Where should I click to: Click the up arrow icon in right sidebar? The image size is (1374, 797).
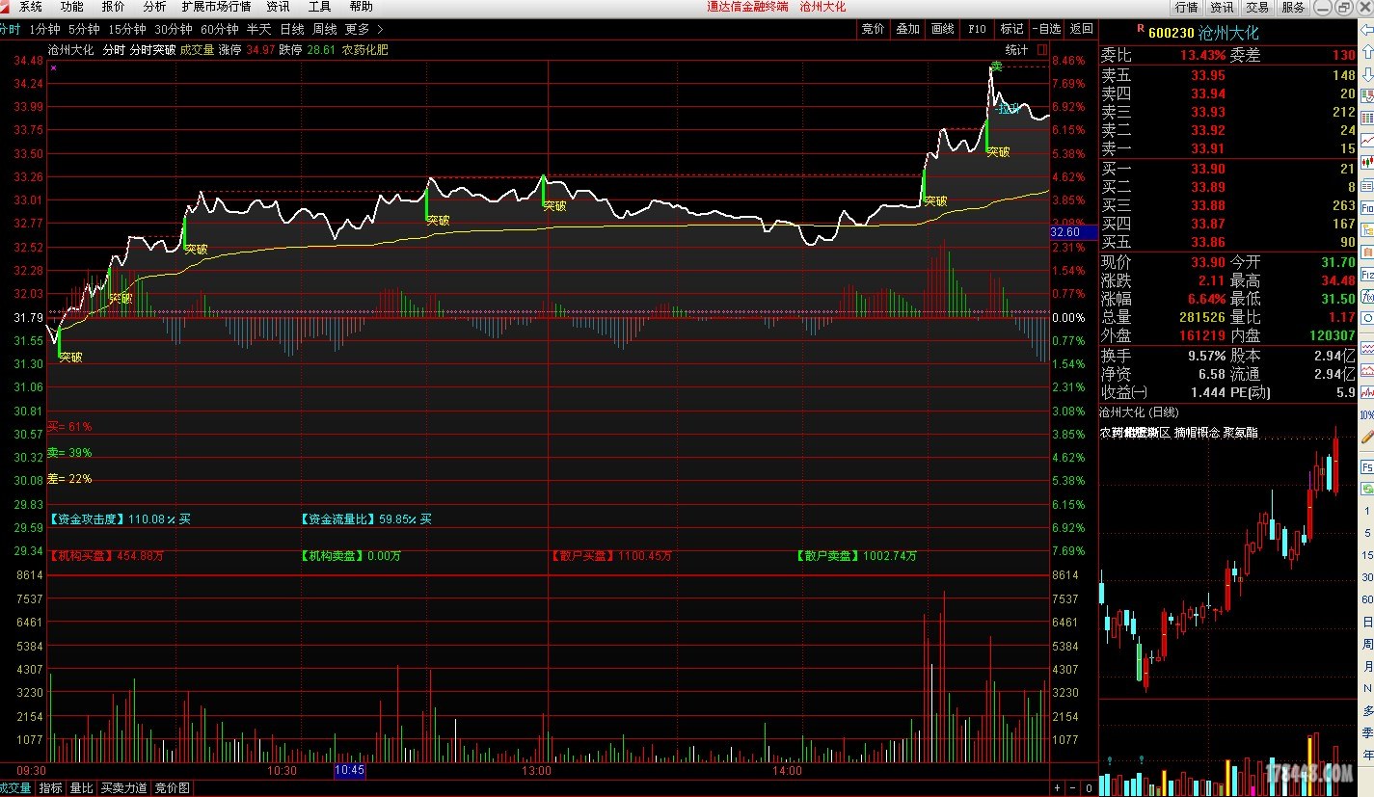coord(1367,52)
